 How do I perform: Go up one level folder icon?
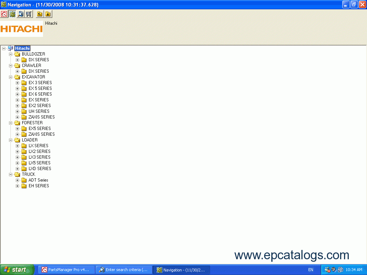(40, 14)
